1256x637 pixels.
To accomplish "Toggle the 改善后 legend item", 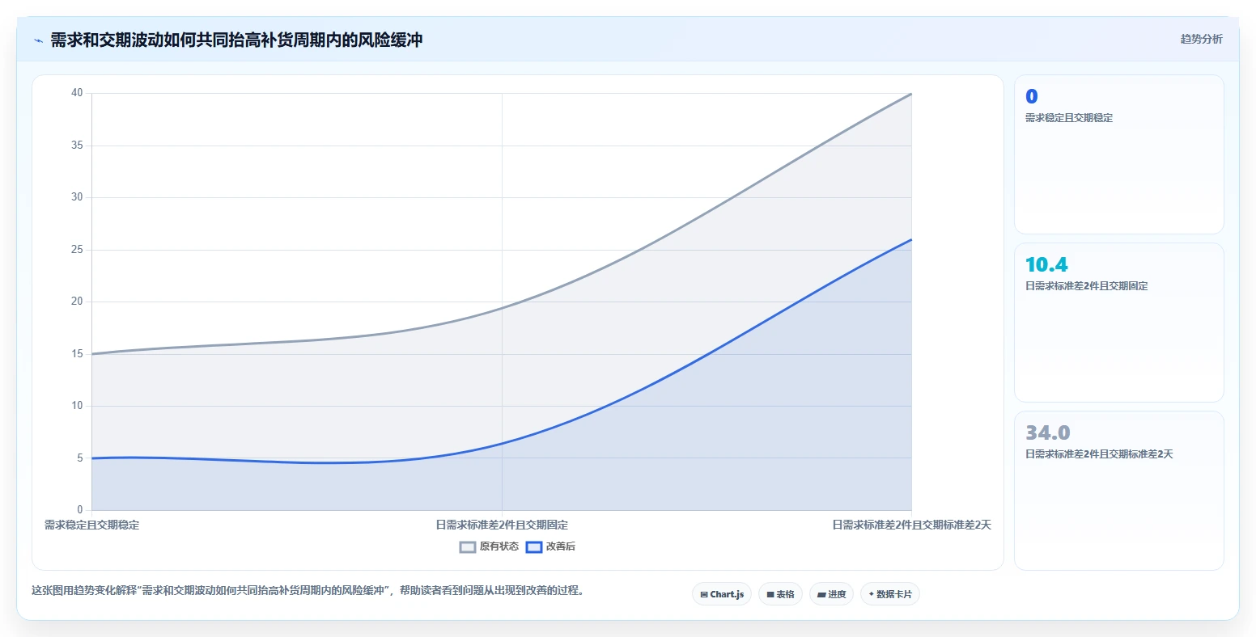I will click(x=550, y=546).
